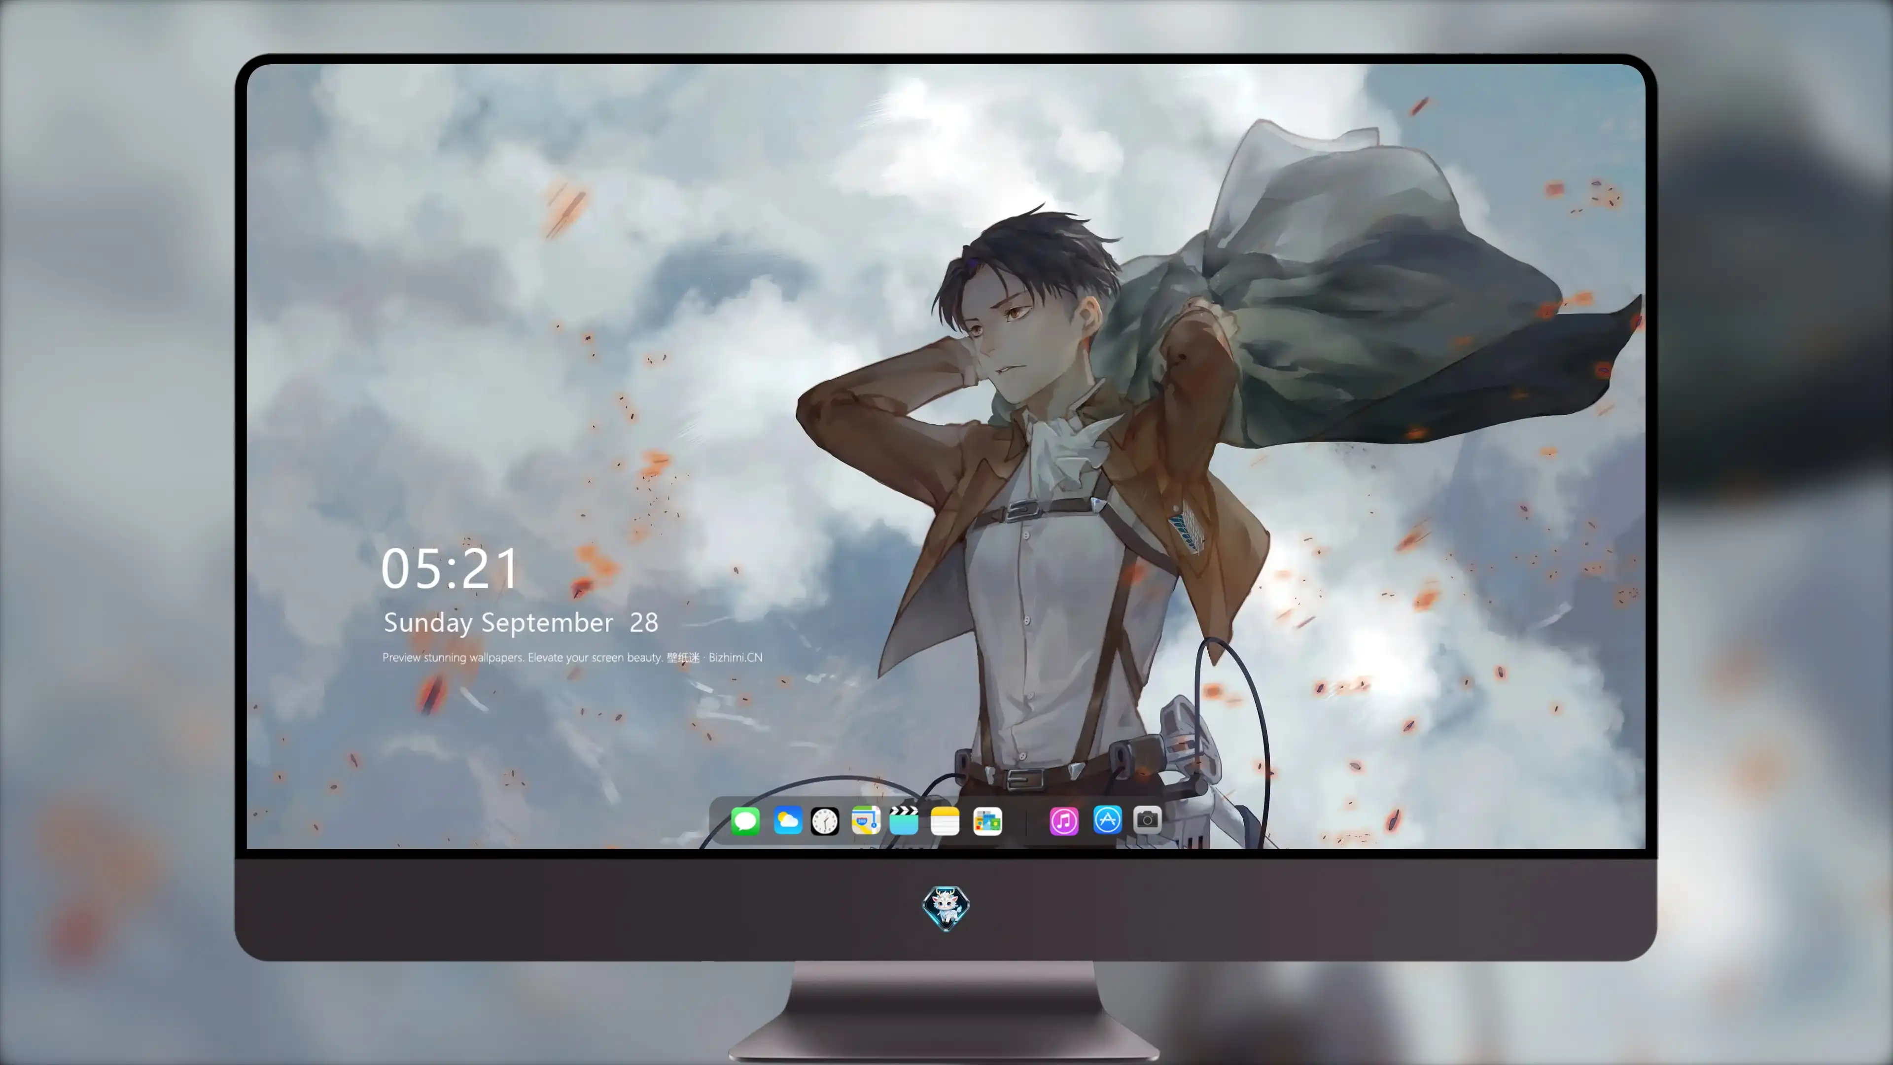This screenshot has width=1893, height=1065.
Task: Open the App Store from the dock
Action: (1107, 819)
